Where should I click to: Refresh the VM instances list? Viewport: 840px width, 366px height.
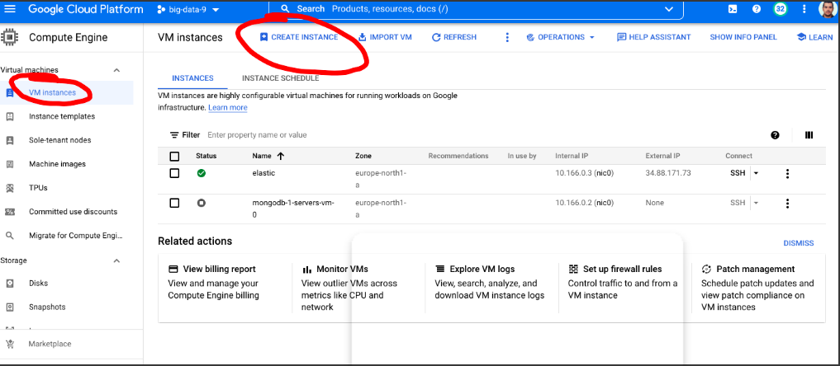coord(453,37)
